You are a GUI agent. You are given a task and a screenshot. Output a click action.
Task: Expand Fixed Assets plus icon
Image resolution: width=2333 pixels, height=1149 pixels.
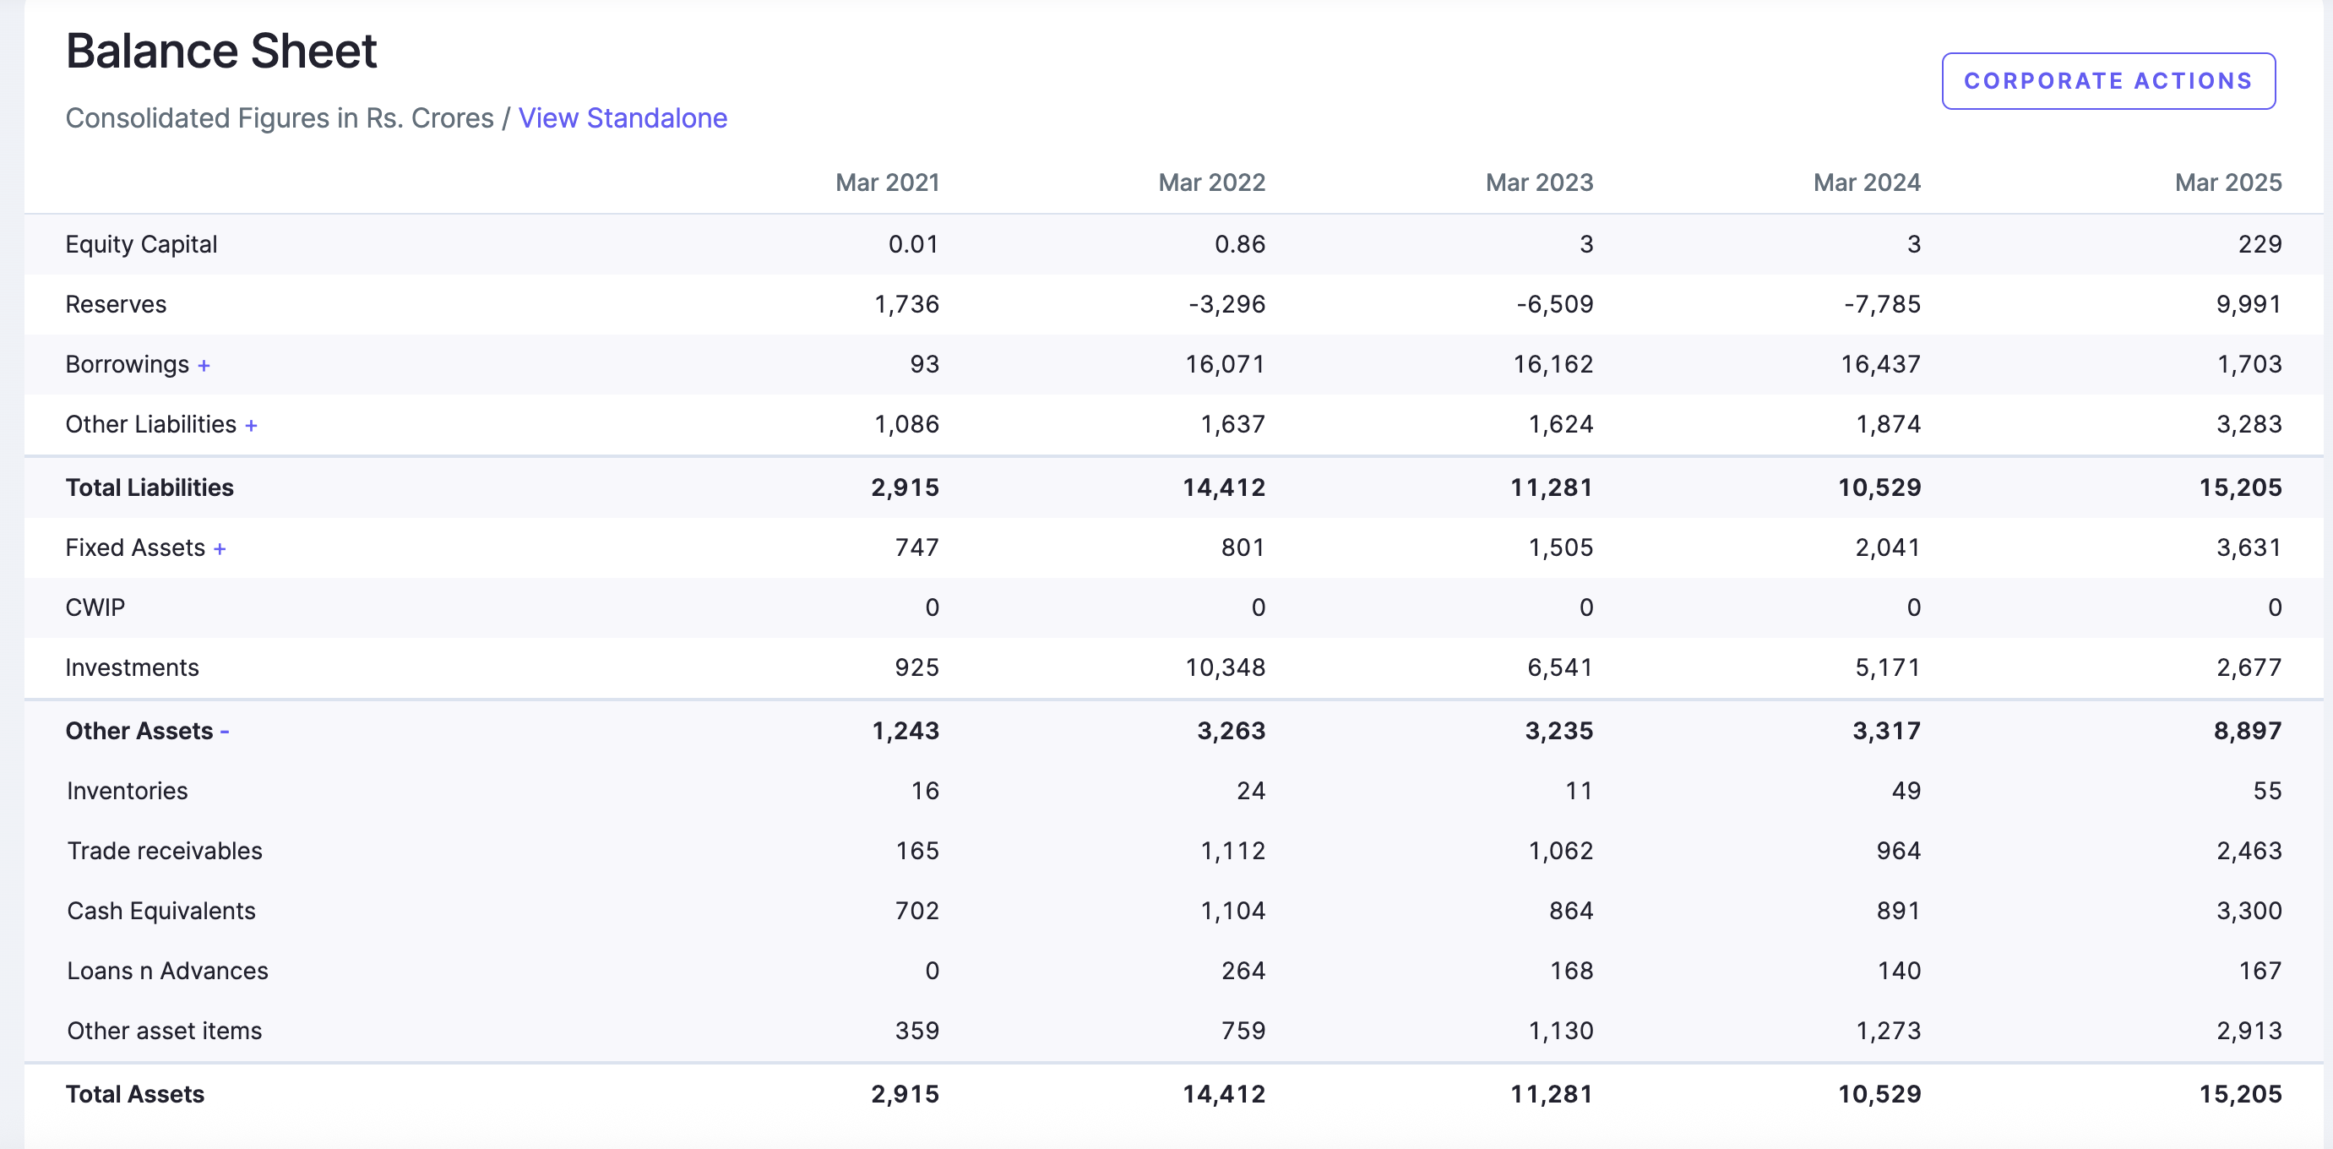click(x=219, y=548)
